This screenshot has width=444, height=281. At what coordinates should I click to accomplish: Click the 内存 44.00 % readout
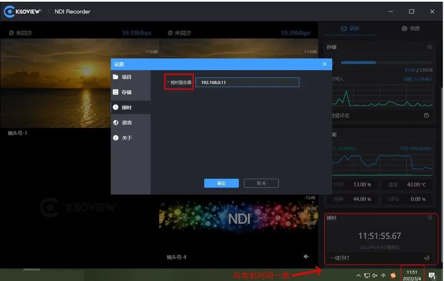[352, 199]
